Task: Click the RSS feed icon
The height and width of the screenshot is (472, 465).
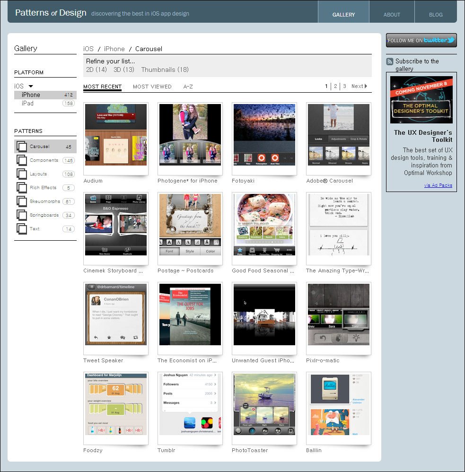Action: (x=390, y=61)
